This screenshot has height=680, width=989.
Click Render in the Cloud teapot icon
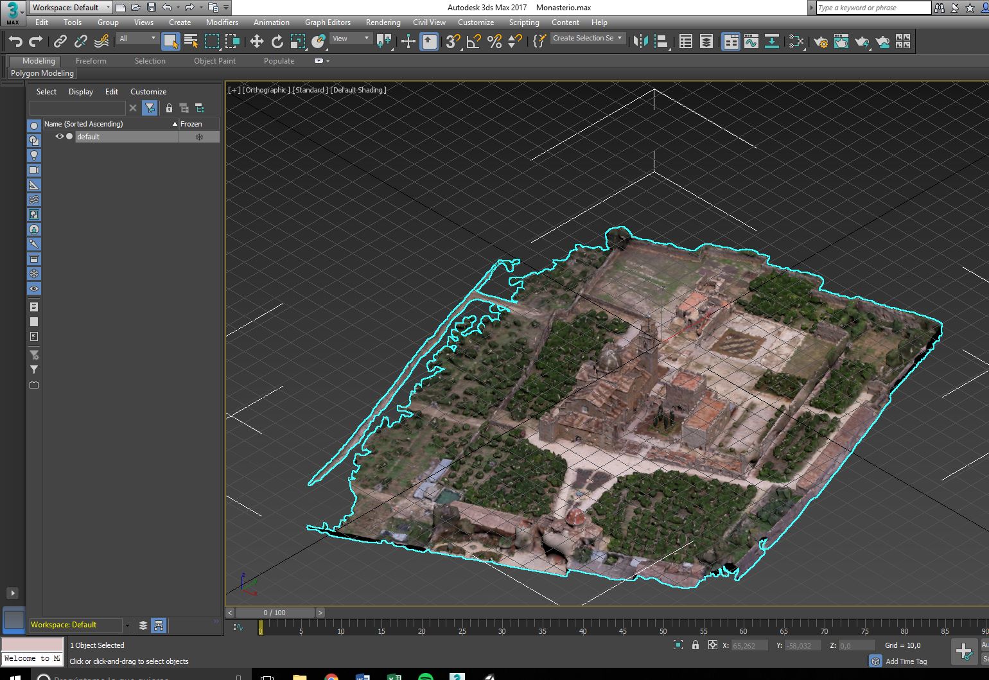click(x=882, y=42)
